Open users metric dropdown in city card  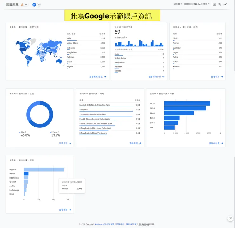point(177,27)
